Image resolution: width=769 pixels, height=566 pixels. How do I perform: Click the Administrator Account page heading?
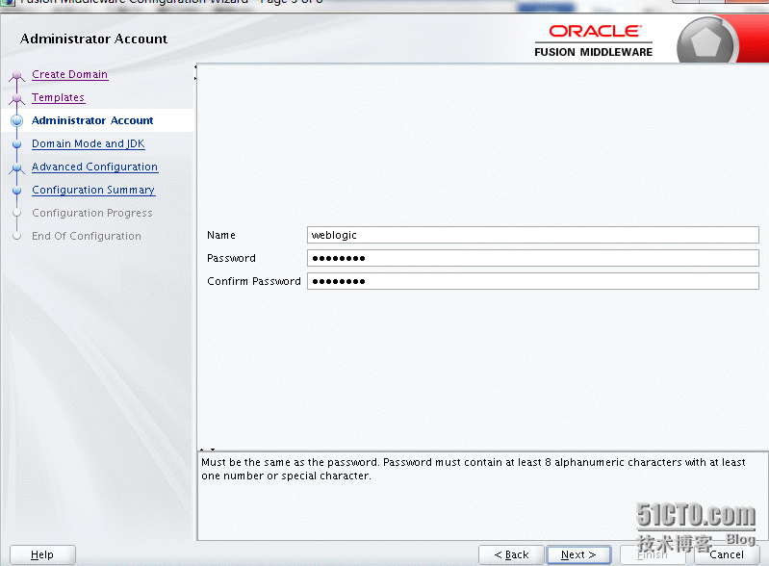(x=93, y=39)
